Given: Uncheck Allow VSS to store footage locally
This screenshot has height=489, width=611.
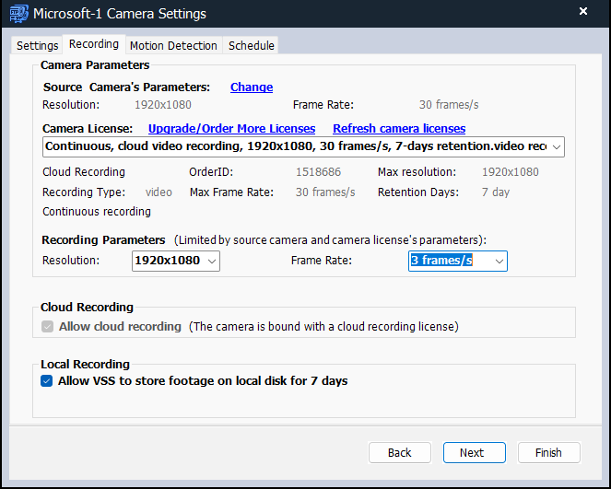Looking at the screenshot, I should [47, 381].
